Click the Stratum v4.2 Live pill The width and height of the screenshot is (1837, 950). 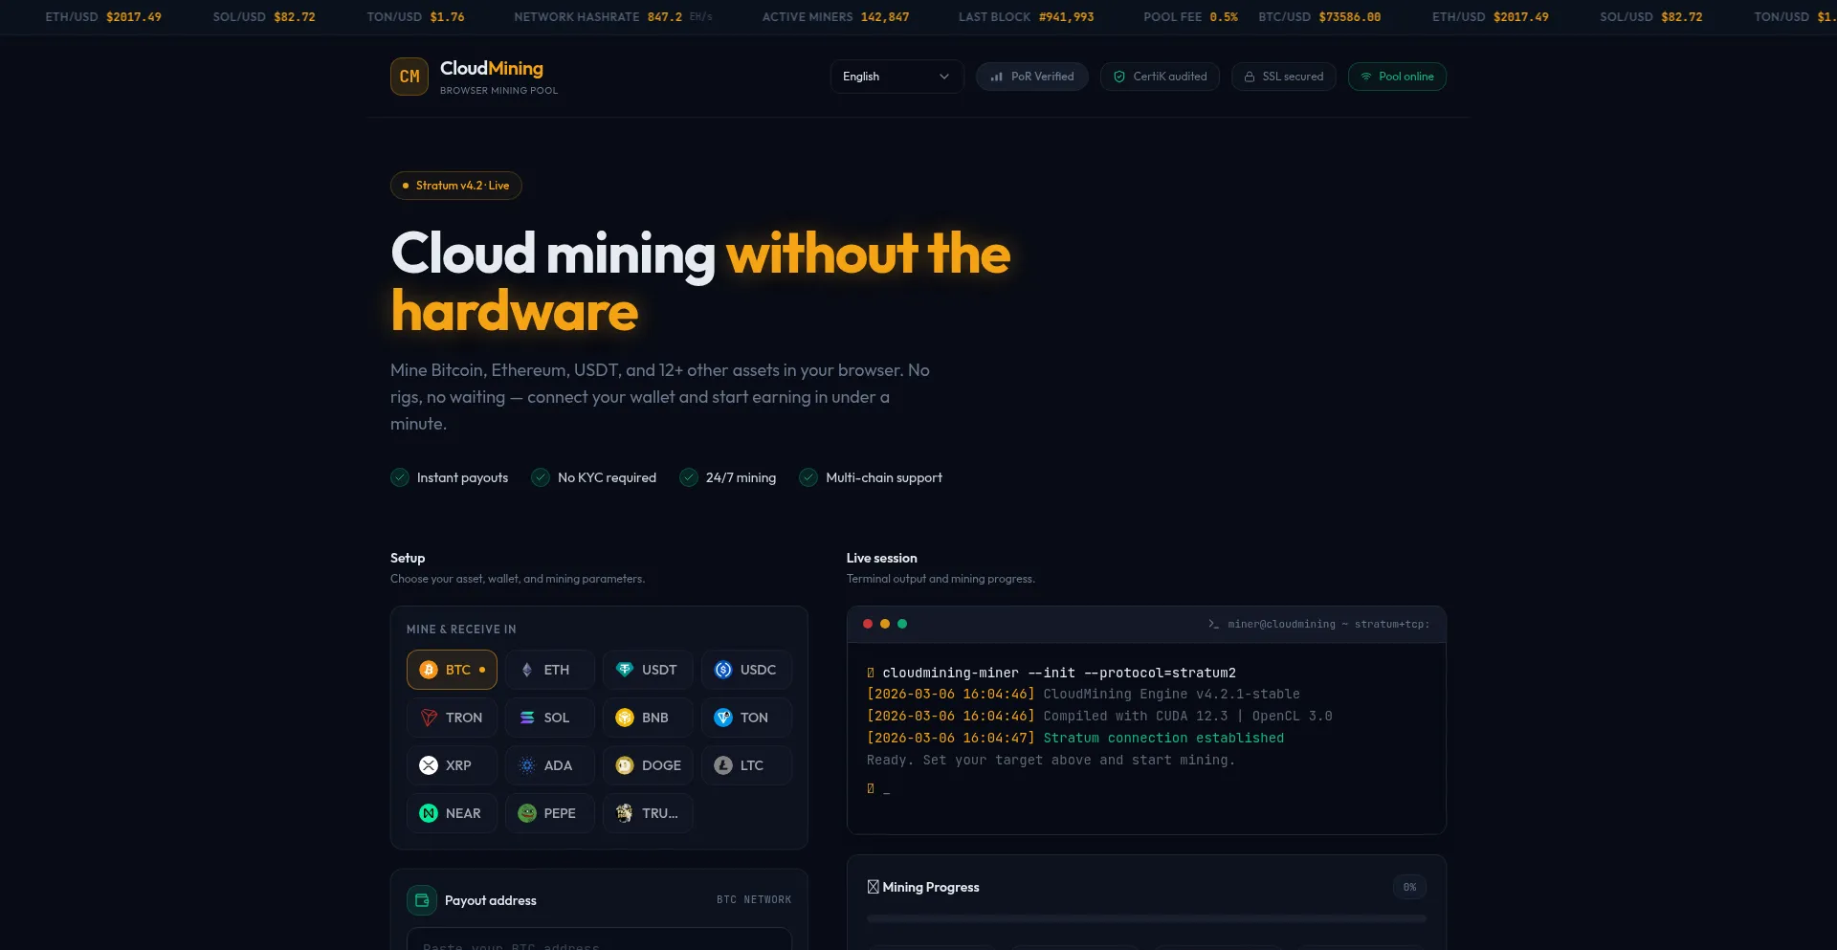[456, 186]
